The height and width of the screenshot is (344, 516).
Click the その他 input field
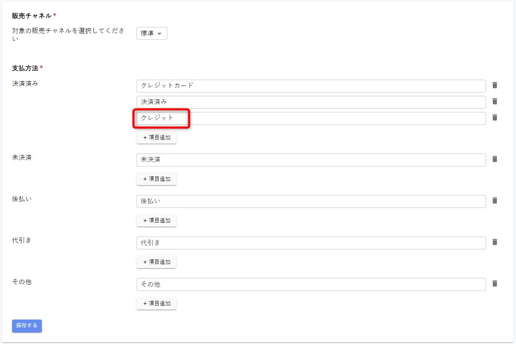(311, 284)
